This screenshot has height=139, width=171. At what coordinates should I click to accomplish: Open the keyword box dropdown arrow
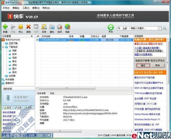(x=159, y=28)
